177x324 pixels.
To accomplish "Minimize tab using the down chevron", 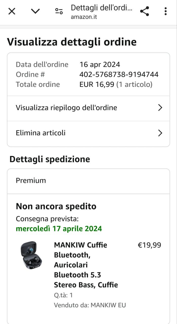I will (x=35, y=11).
